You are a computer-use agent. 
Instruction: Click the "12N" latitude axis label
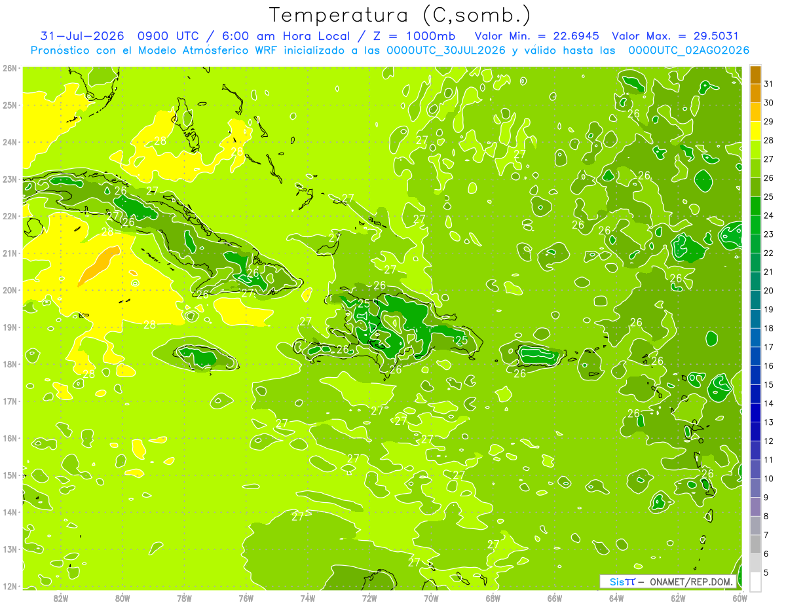point(10,586)
